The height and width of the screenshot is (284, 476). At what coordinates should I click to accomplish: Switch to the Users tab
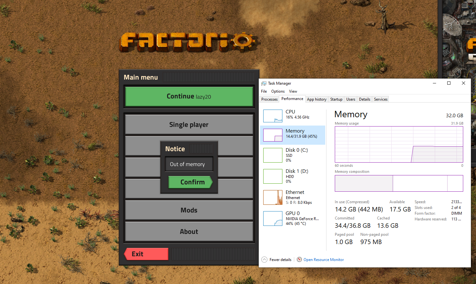click(x=350, y=99)
